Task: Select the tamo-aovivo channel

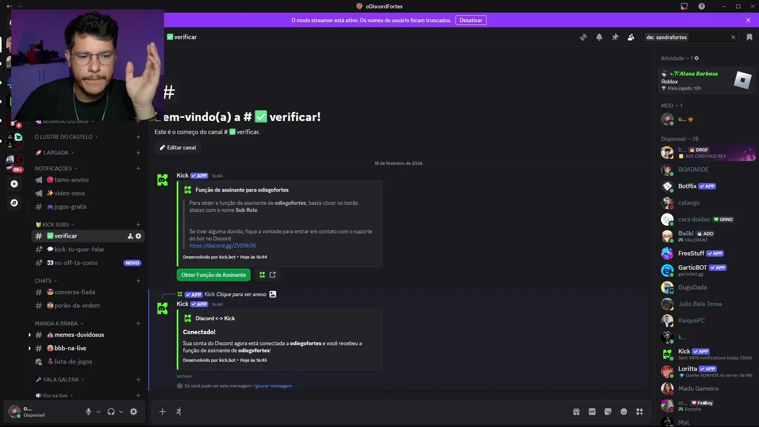Action: (x=88, y=180)
